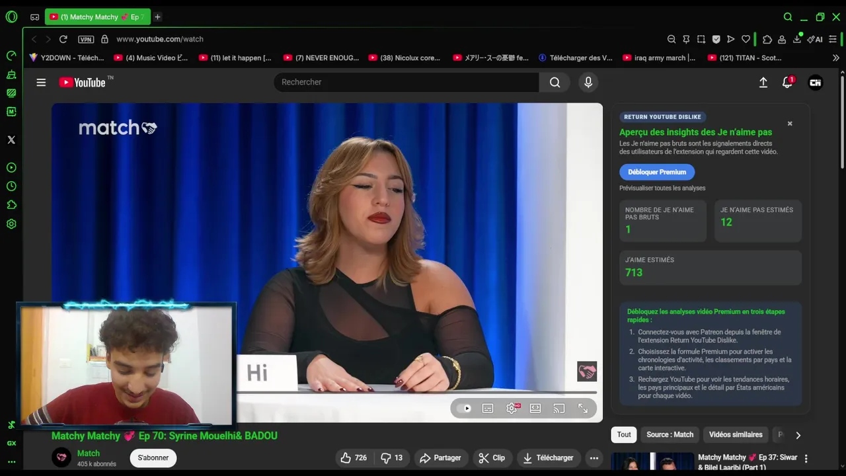Open sidebar settings gear icon

pos(11,224)
